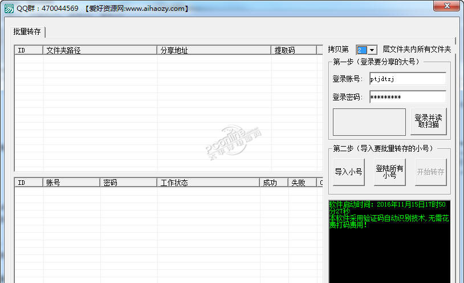Switch to the 批量转存 tab
This screenshot has width=464, height=283.
click(27, 32)
